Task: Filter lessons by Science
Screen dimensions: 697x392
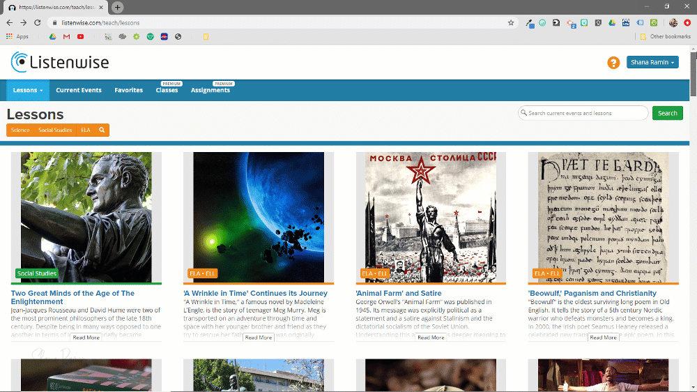Action: pyautogui.click(x=20, y=130)
